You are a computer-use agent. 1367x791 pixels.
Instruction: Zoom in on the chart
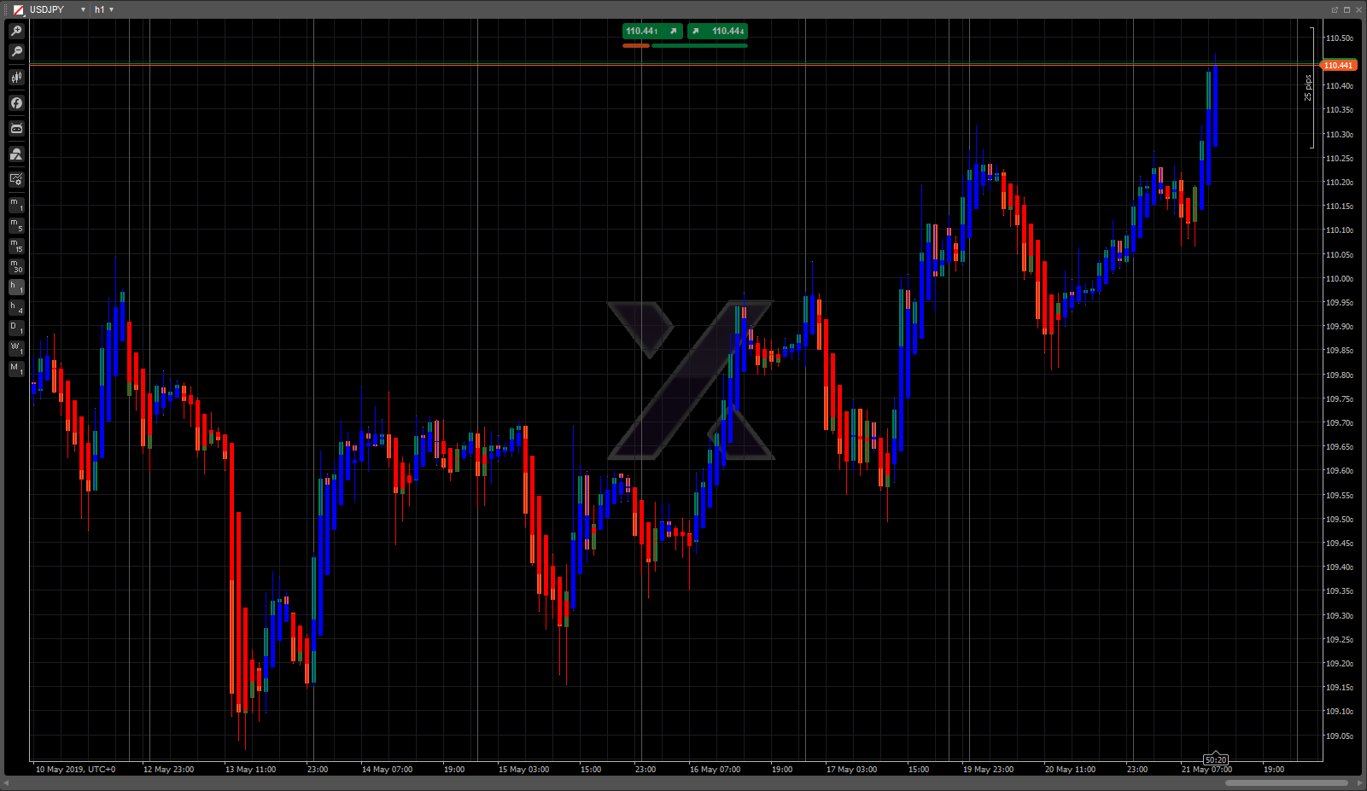click(x=16, y=32)
